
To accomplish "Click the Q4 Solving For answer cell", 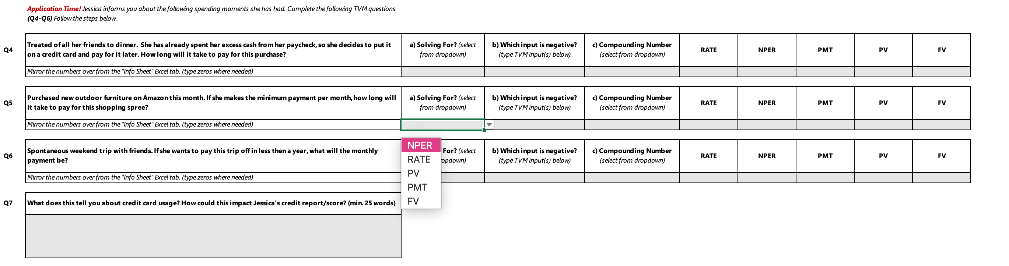I will click(443, 72).
